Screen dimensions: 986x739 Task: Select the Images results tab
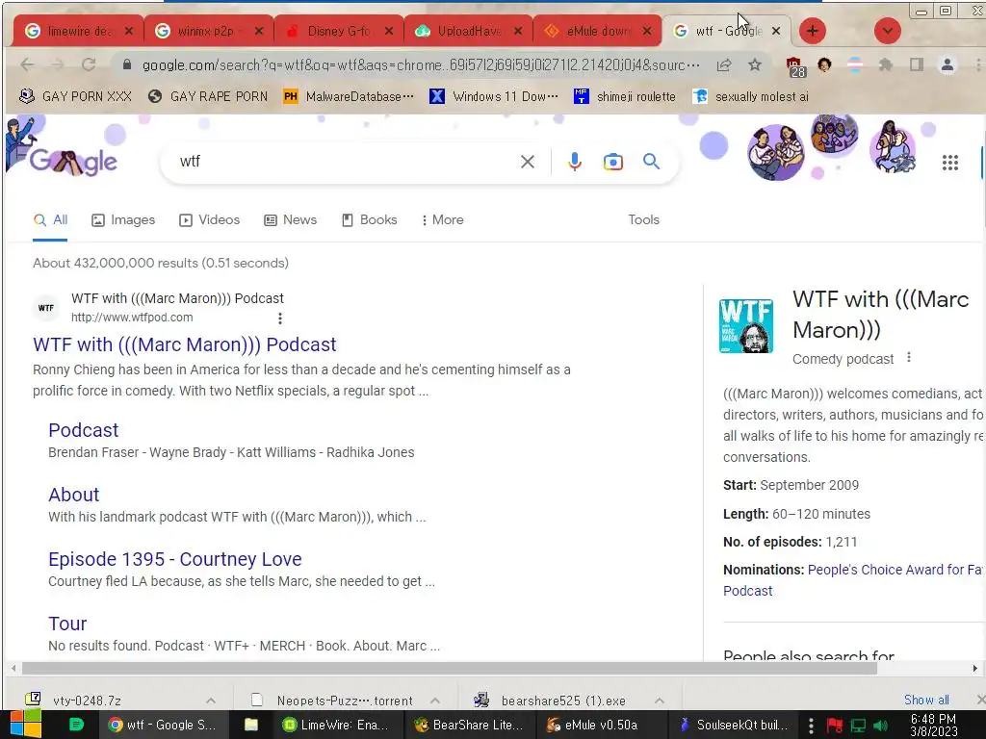[123, 220]
